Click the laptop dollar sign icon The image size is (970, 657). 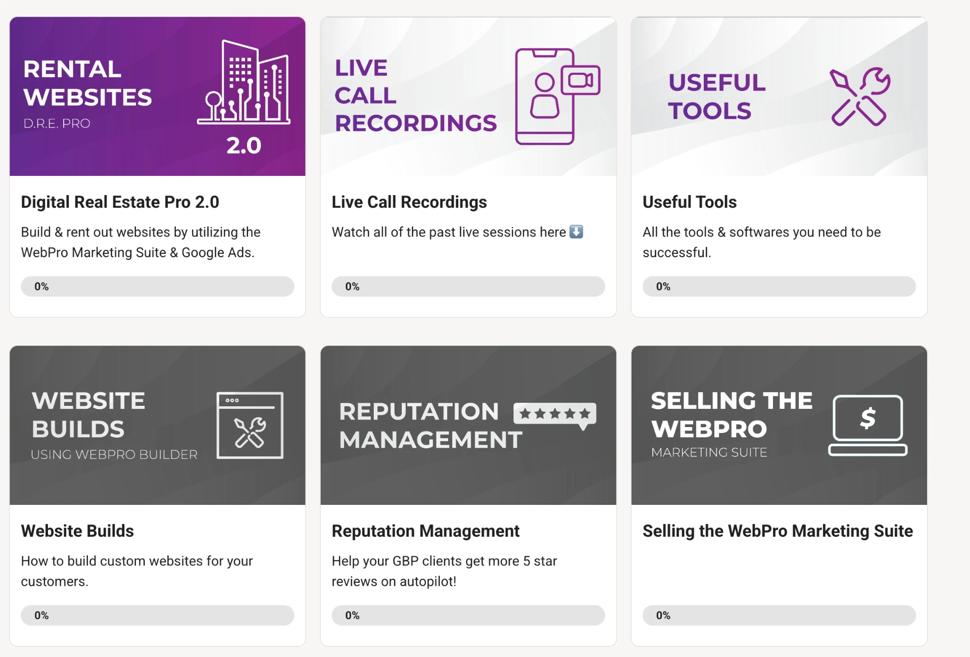point(867,425)
